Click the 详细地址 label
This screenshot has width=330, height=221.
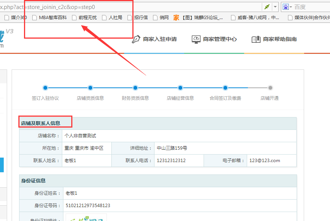pyautogui.click(x=141, y=148)
